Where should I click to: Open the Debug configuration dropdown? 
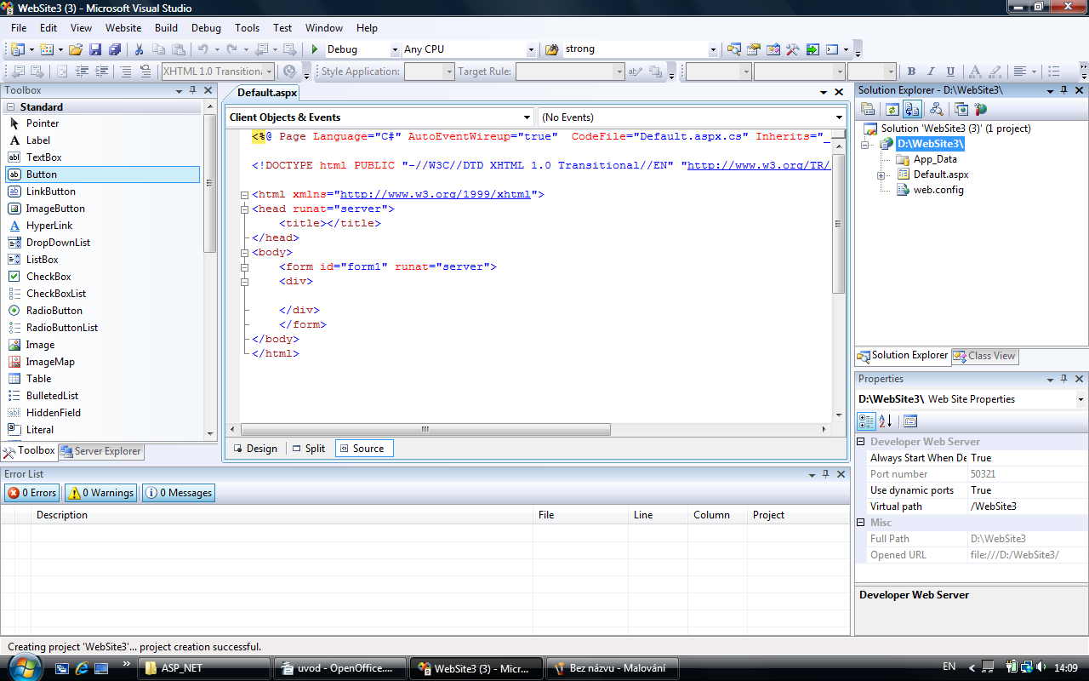click(394, 49)
